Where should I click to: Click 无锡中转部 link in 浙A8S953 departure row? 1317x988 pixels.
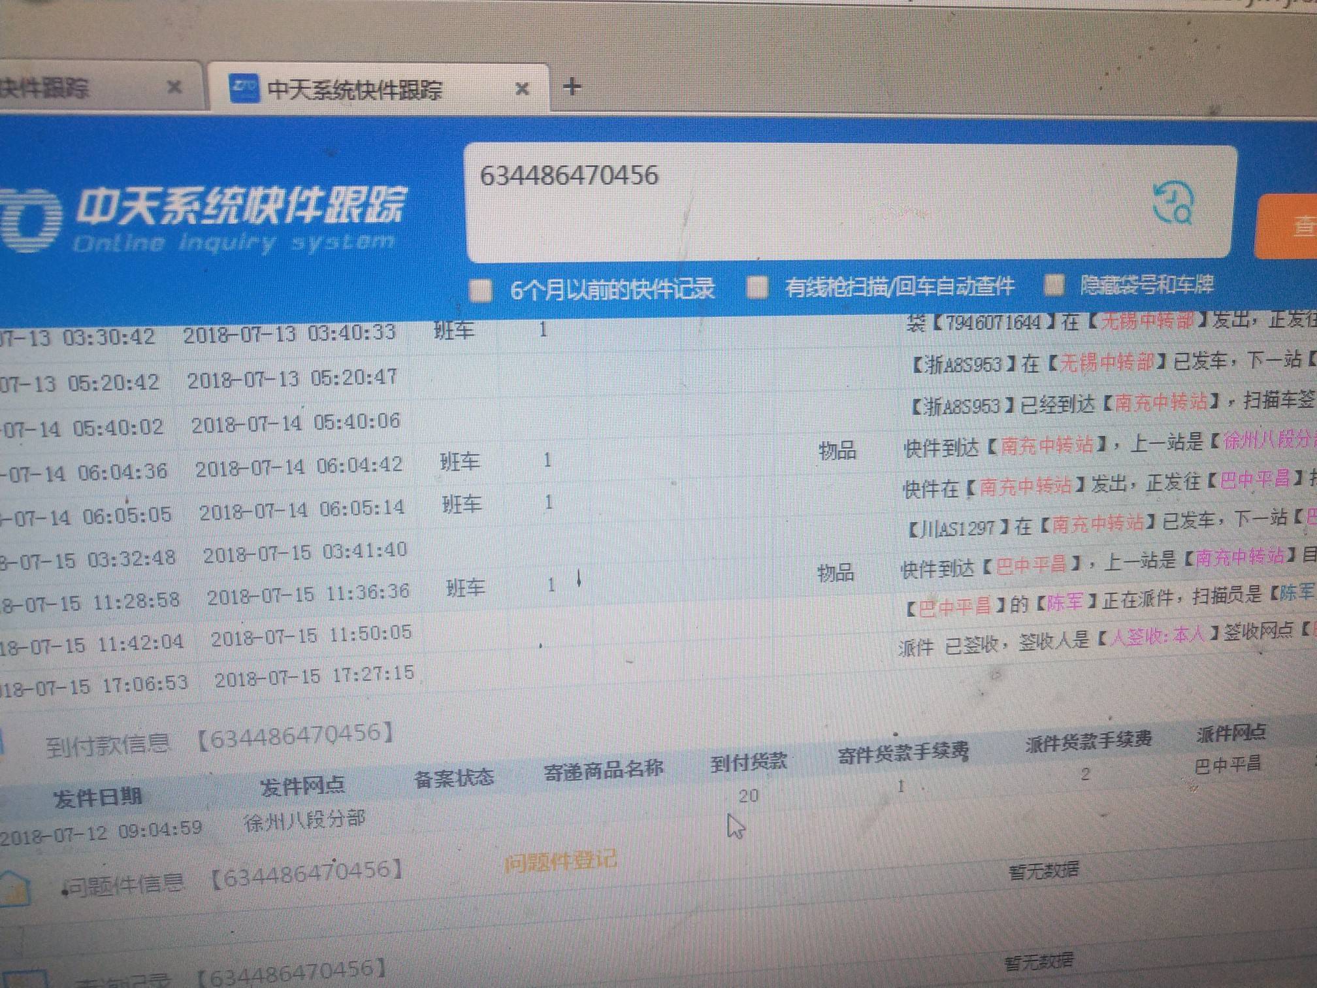click(x=1106, y=362)
